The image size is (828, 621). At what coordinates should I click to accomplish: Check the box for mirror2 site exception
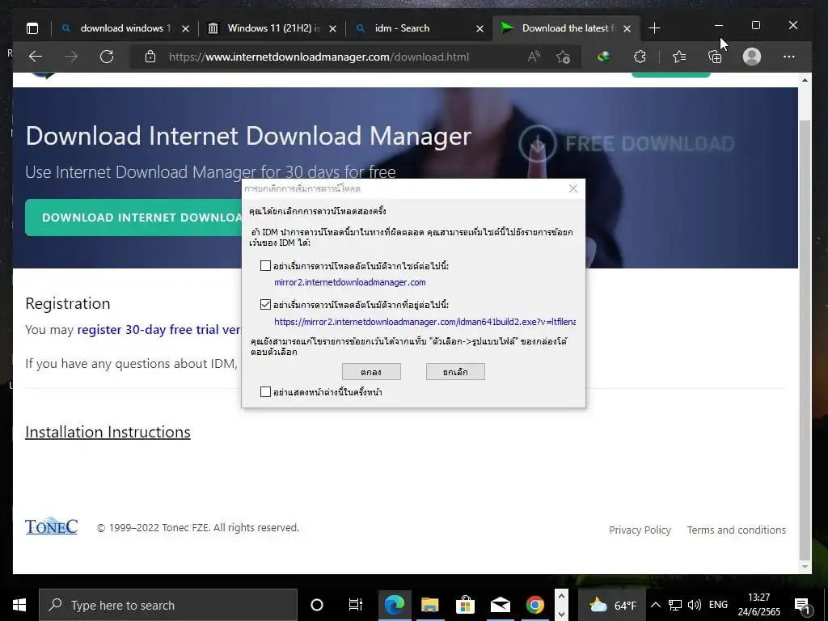coord(265,265)
